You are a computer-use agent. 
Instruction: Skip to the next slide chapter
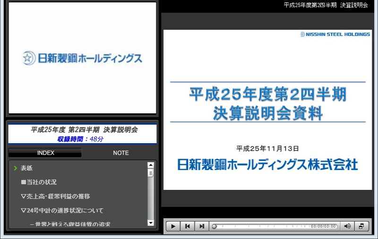pyautogui.click(x=202, y=226)
